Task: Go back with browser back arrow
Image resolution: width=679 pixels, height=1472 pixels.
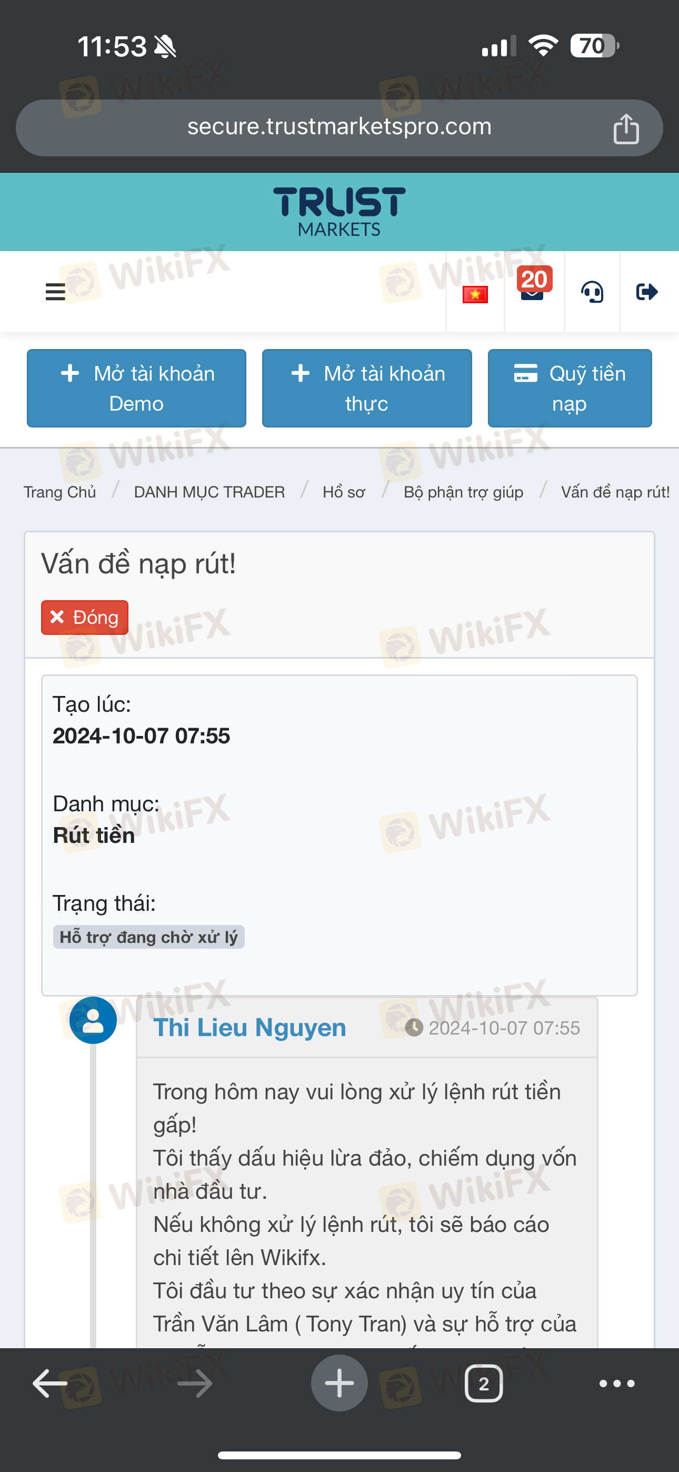Action: click(49, 1383)
